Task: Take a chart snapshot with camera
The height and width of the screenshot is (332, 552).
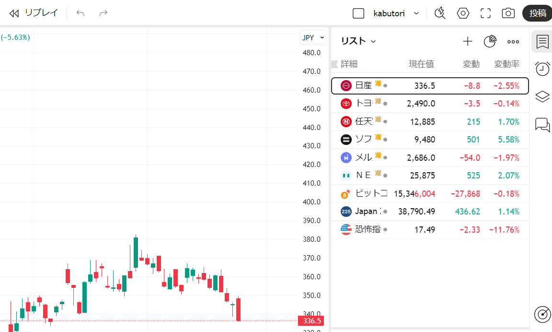Action: (508, 13)
